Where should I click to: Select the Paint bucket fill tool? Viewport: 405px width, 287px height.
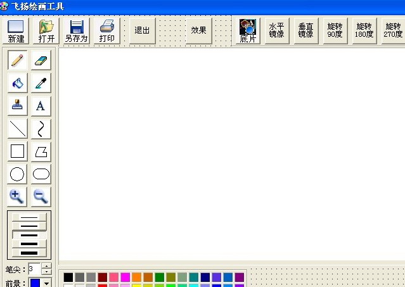click(17, 83)
